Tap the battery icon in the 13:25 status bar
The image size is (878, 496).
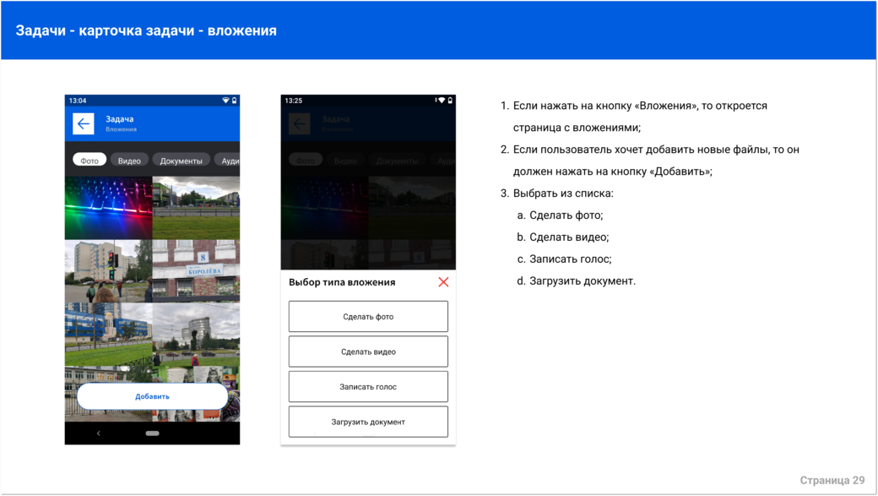[x=450, y=101]
